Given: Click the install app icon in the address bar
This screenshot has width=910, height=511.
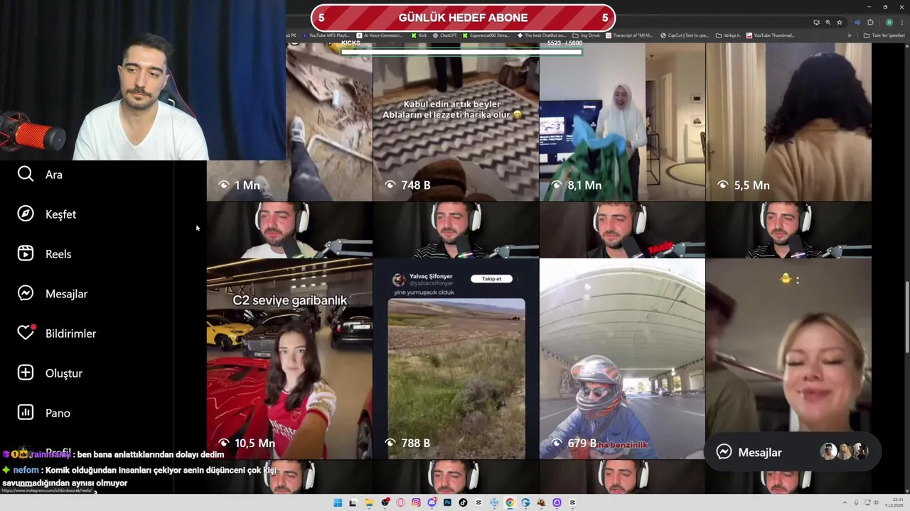Looking at the screenshot, I should pyautogui.click(x=816, y=22).
